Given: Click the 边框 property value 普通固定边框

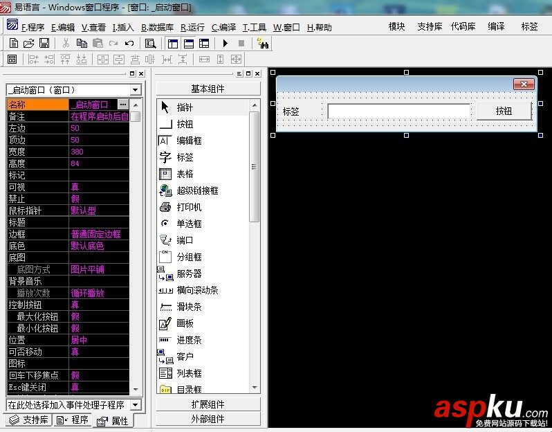Looking at the screenshot, I should click(x=100, y=234).
